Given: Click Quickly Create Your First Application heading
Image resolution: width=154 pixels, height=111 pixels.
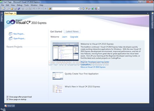Looking at the screenshot, I should coord(82,74).
